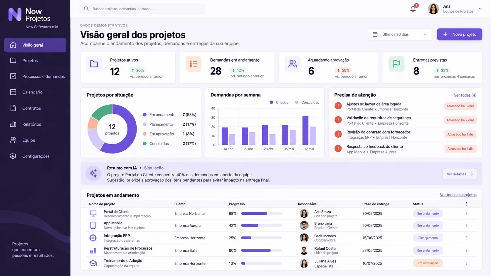Click Bruno Lima's avatar photo
The height and width of the screenshot is (276, 491).
pos(304,226)
